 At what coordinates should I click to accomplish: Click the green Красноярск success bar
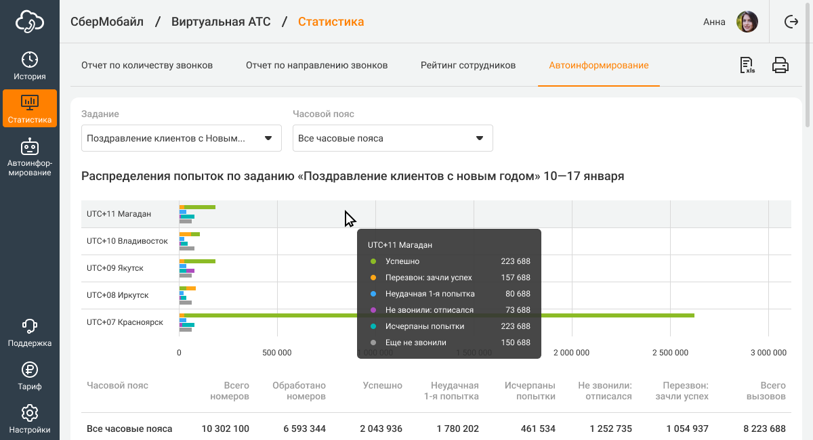pos(271,315)
